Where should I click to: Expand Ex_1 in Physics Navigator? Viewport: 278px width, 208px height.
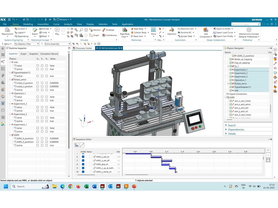coord(228,66)
